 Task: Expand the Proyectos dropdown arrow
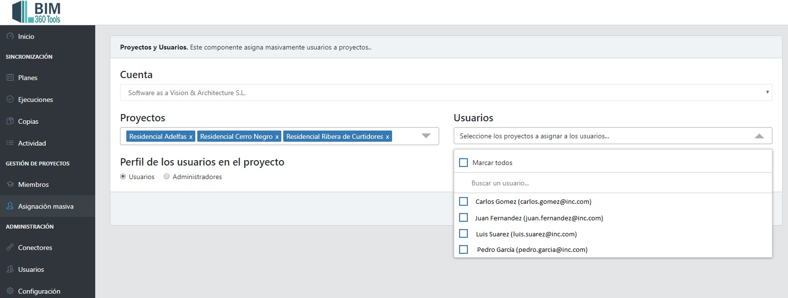tap(426, 136)
